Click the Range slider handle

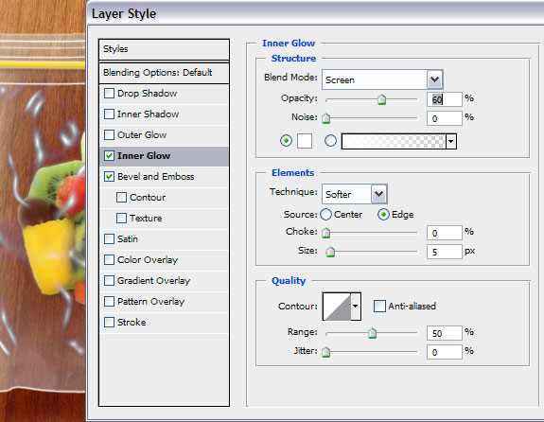[x=372, y=333]
